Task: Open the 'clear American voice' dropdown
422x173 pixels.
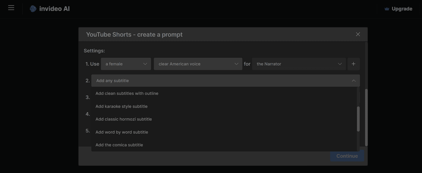Action: coord(198,64)
